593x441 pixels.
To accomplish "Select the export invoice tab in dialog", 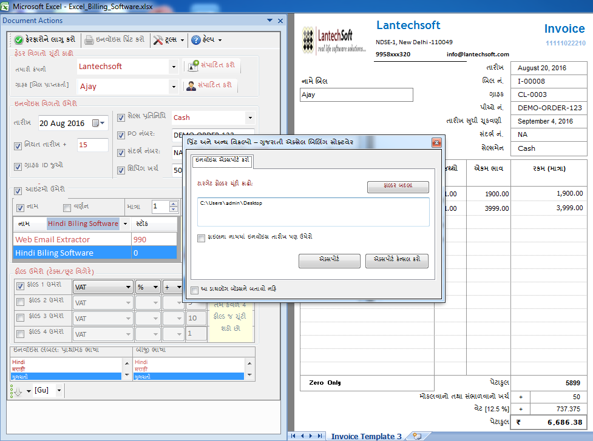I will pos(222,160).
